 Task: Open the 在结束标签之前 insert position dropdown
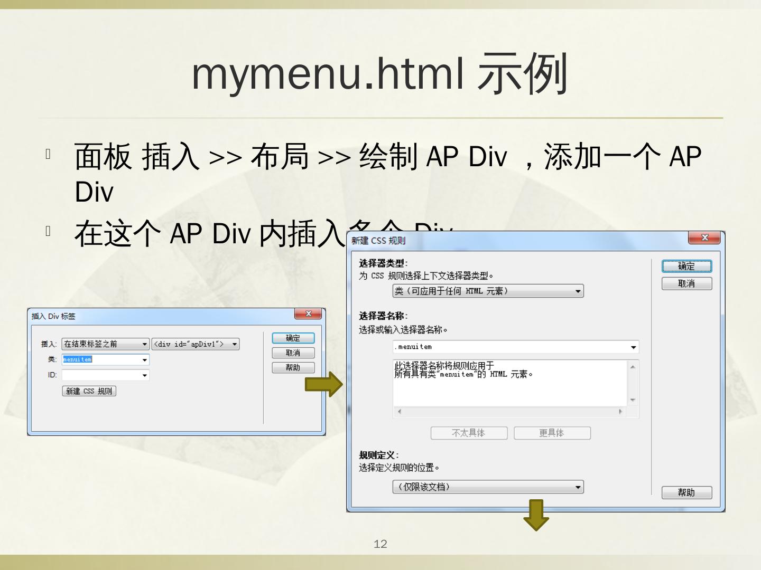pos(144,344)
